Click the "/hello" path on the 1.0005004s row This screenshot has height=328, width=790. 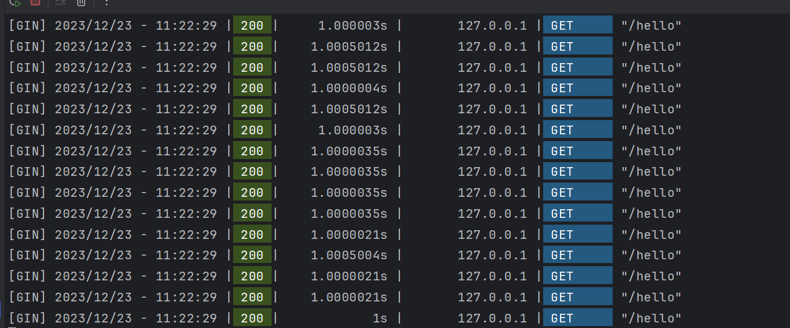[x=651, y=256]
